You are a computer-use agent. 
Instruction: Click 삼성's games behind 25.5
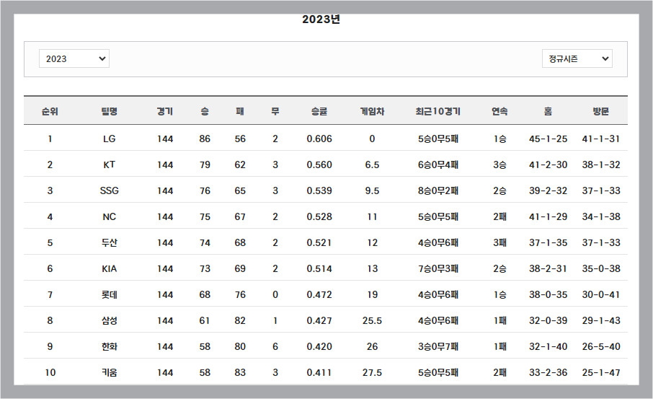[373, 320]
